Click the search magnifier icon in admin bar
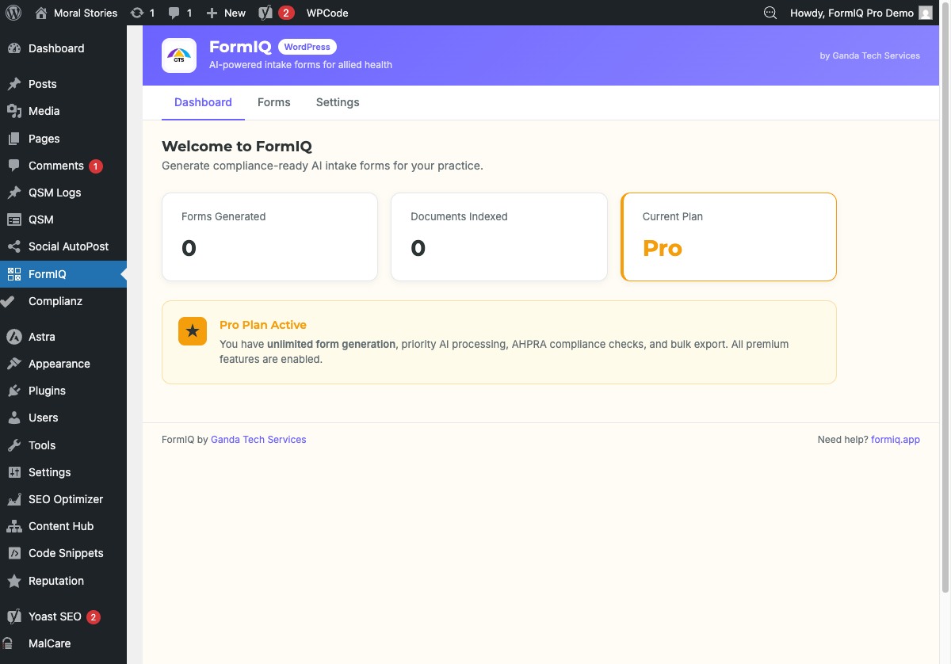 (x=770, y=13)
